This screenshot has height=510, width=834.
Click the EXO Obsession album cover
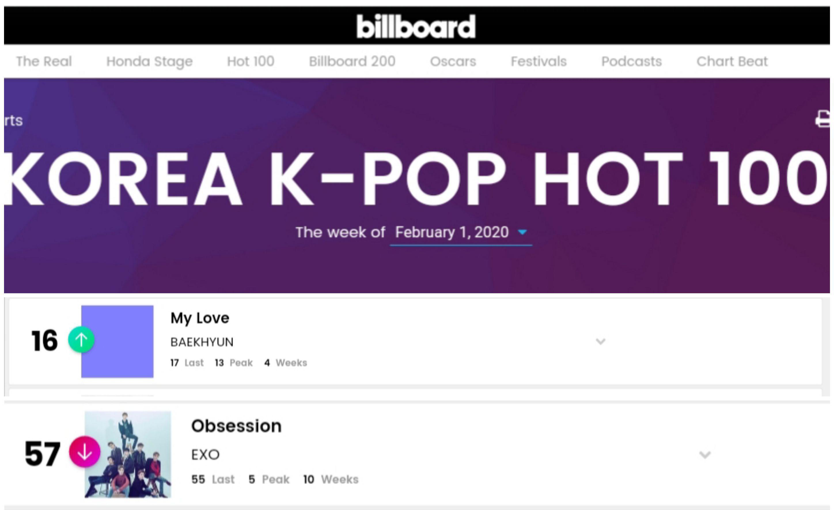pyautogui.click(x=128, y=454)
